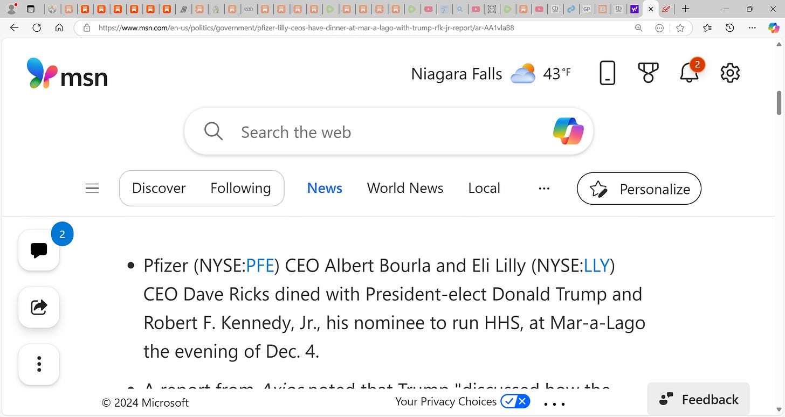Switch to the GP tab
This screenshot has height=417, width=785.
(587, 9)
